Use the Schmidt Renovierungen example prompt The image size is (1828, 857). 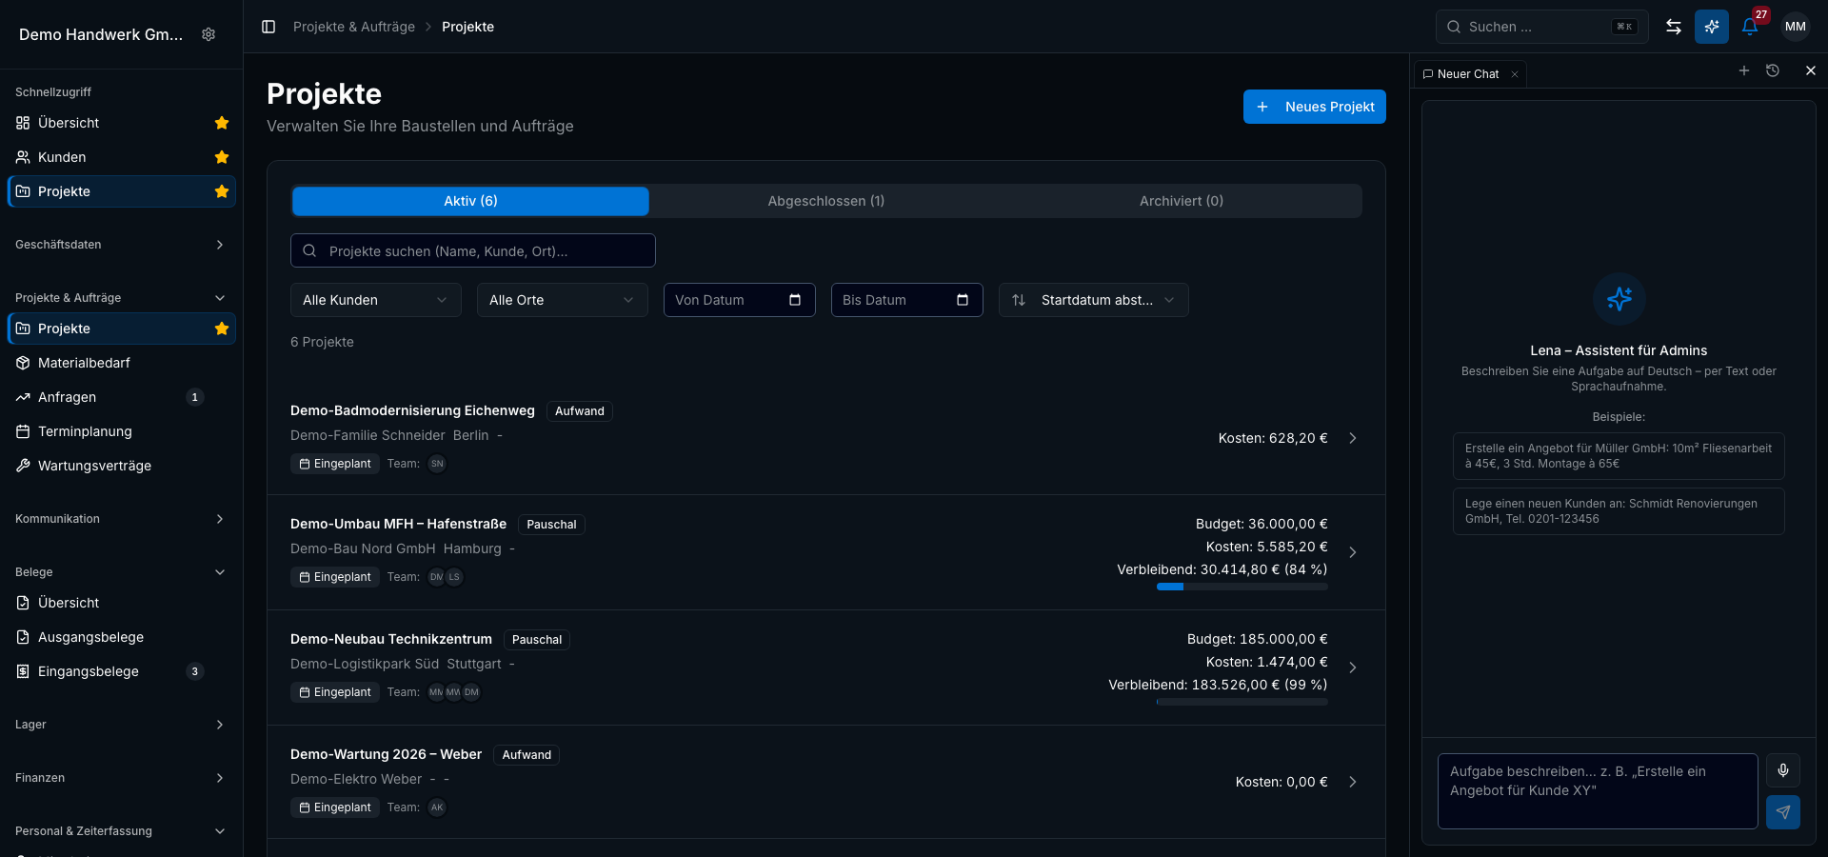(x=1619, y=511)
